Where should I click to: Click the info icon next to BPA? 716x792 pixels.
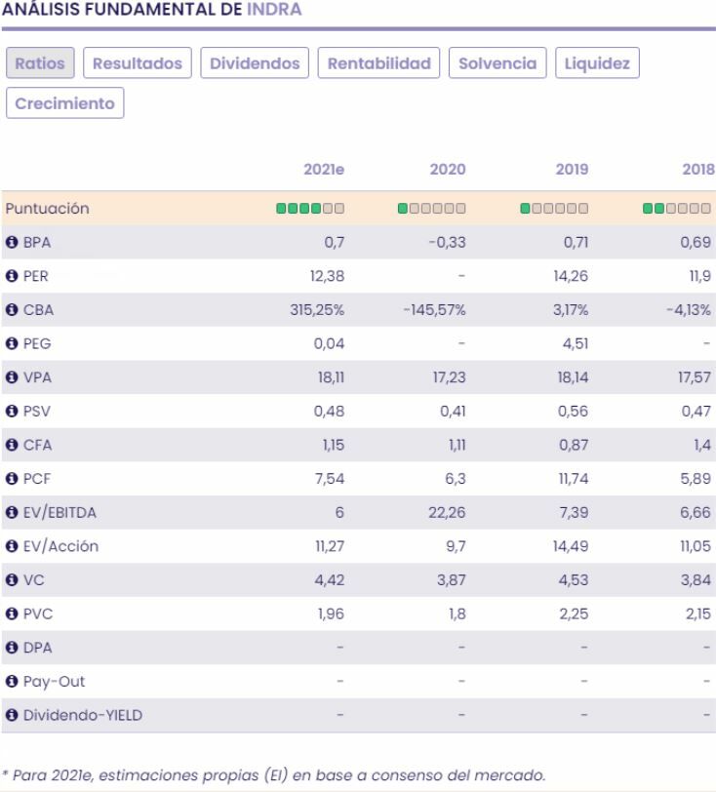pyautogui.click(x=12, y=243)
